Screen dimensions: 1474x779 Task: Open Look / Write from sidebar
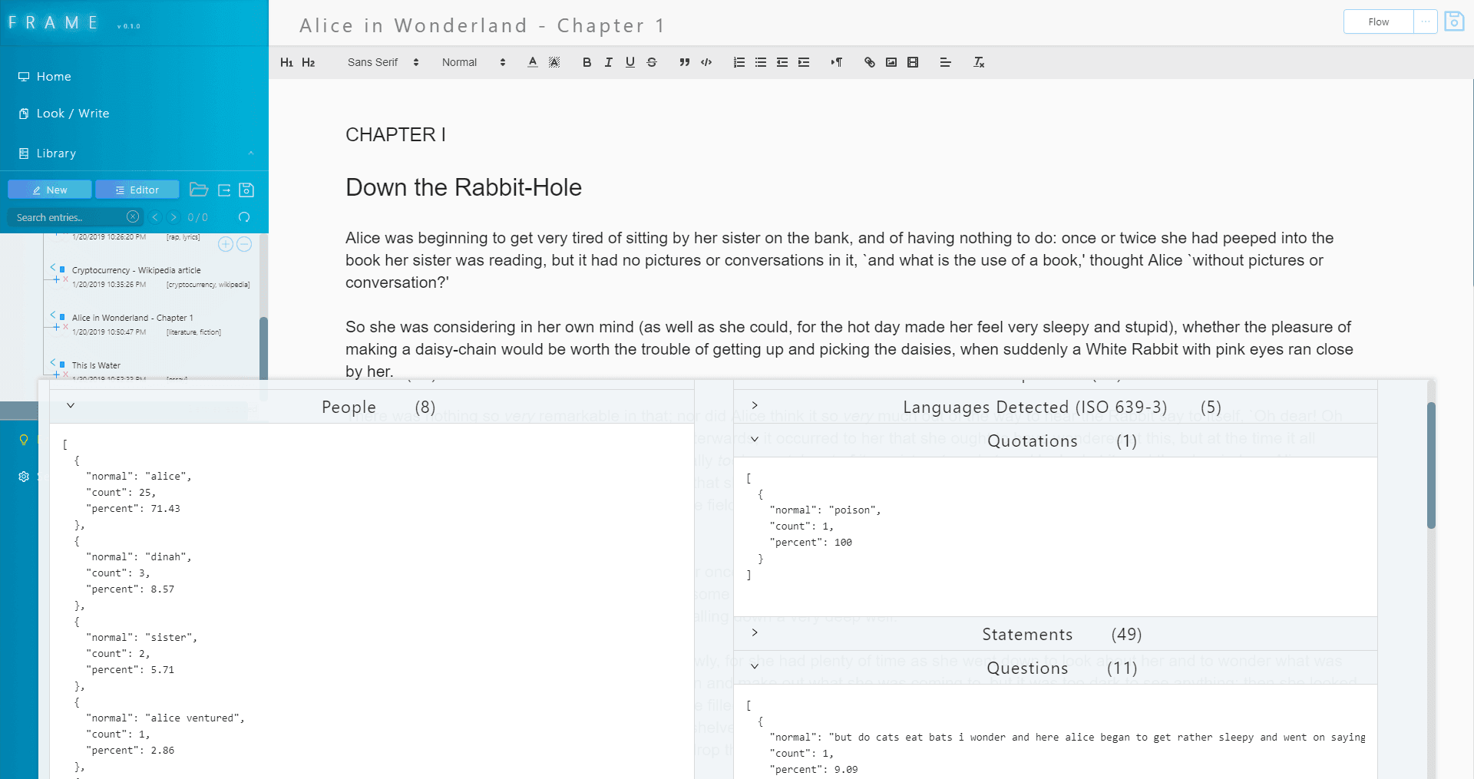coord(73,114)
